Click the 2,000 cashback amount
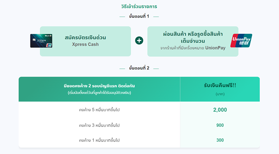 pos(220,110)
